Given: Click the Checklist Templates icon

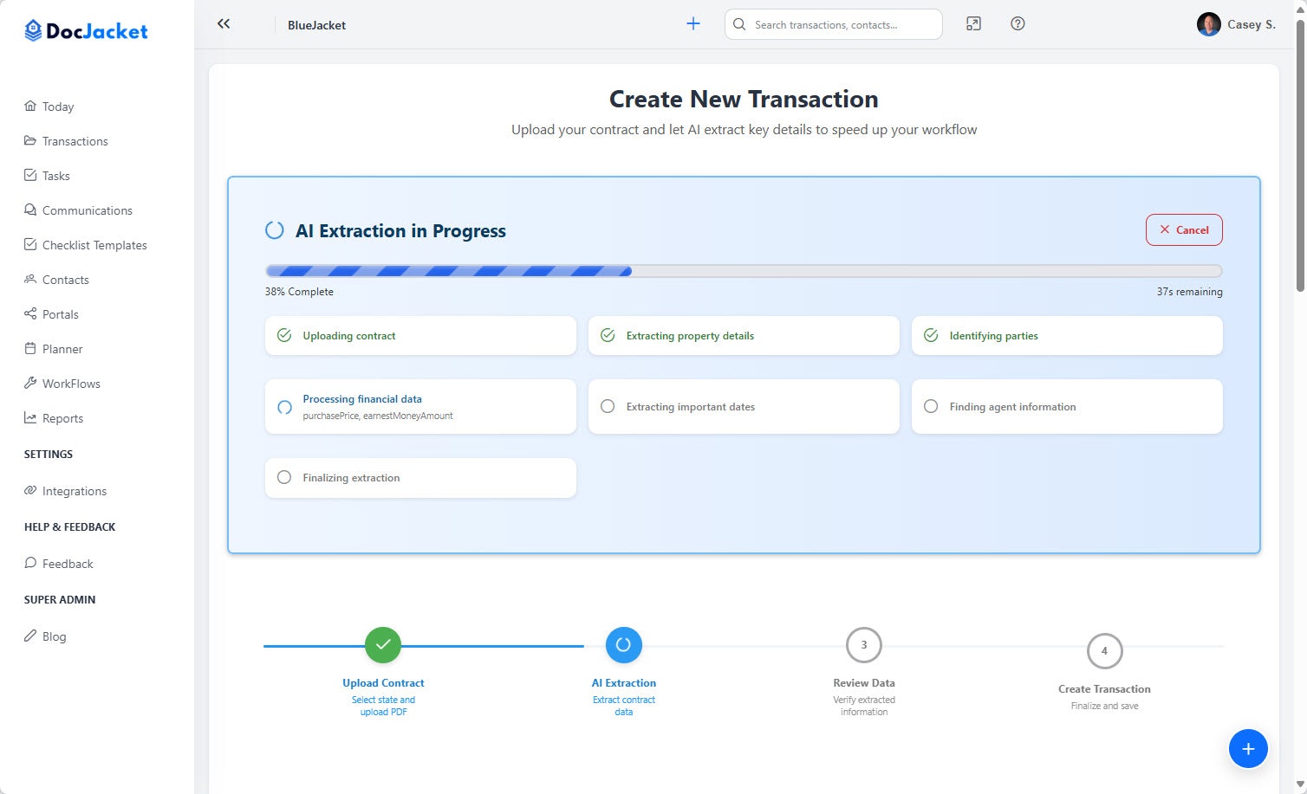Looking at the screenshot, I should tap(30, 244).
